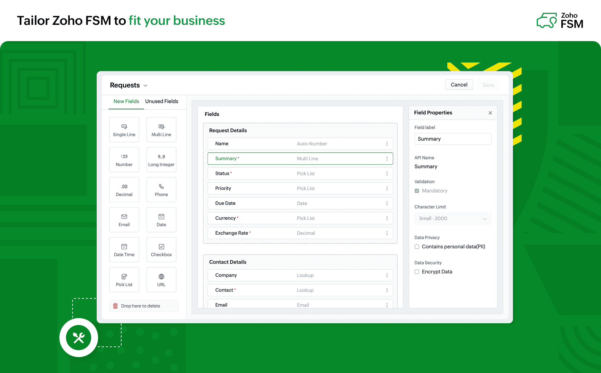Click the Cancel button
601x373 pixels.
459,85
